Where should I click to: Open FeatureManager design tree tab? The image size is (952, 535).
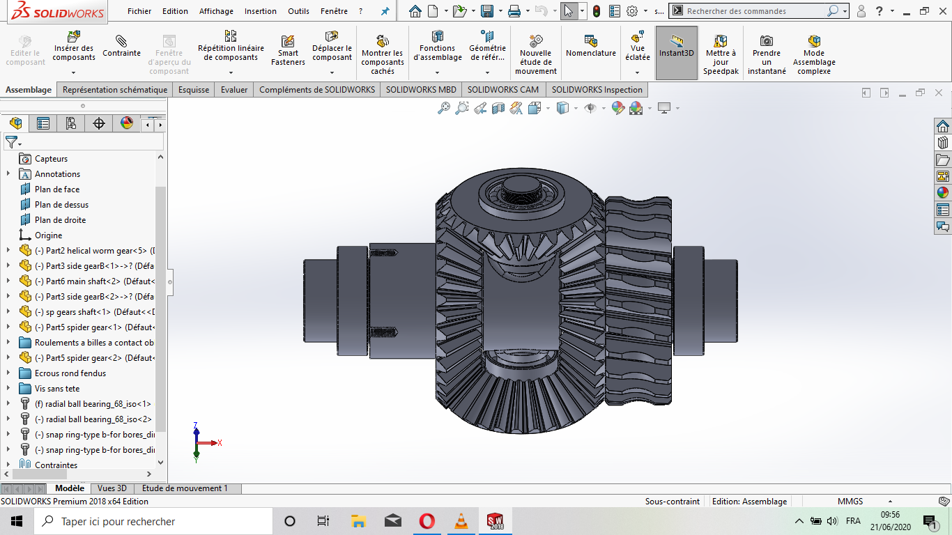pos(15,124)
